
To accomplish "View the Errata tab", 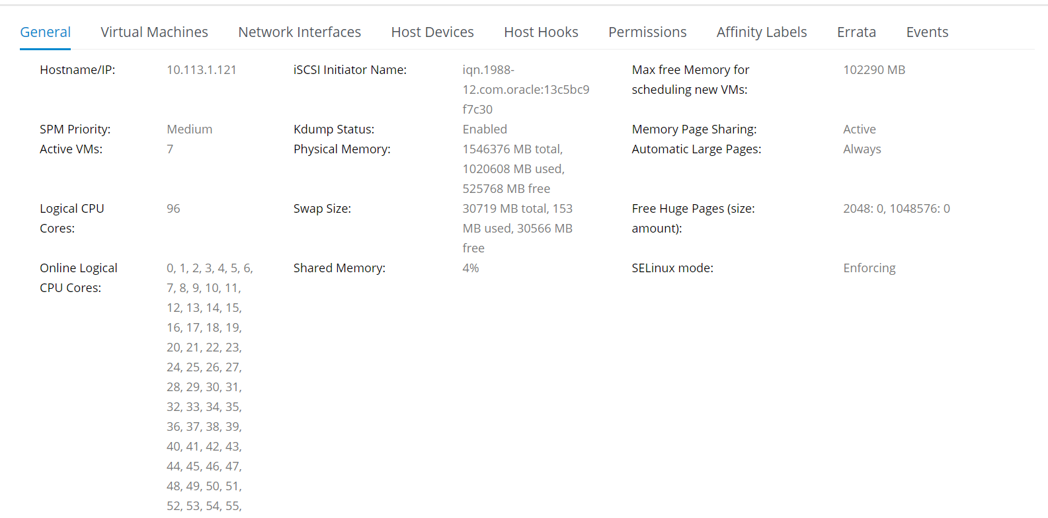I will pyautogui.click(x=856, y=32).
